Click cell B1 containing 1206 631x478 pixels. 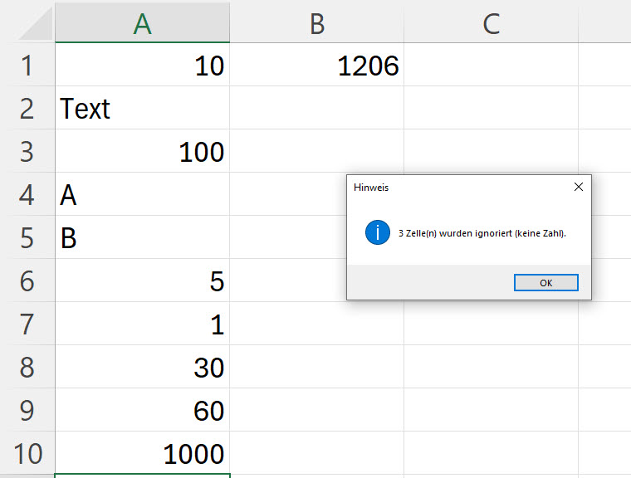316,66
